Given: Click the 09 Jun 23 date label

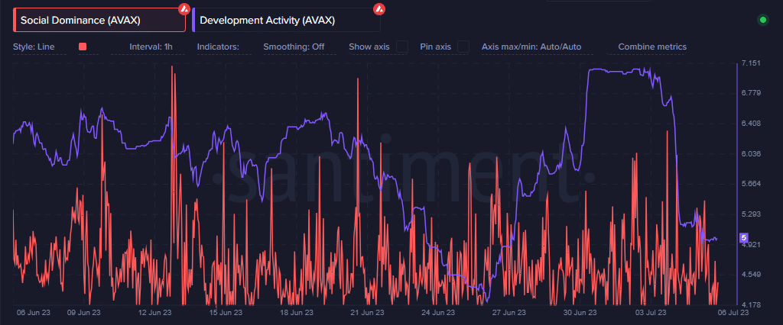Looking at the screenshot, I should coord(85,313).
